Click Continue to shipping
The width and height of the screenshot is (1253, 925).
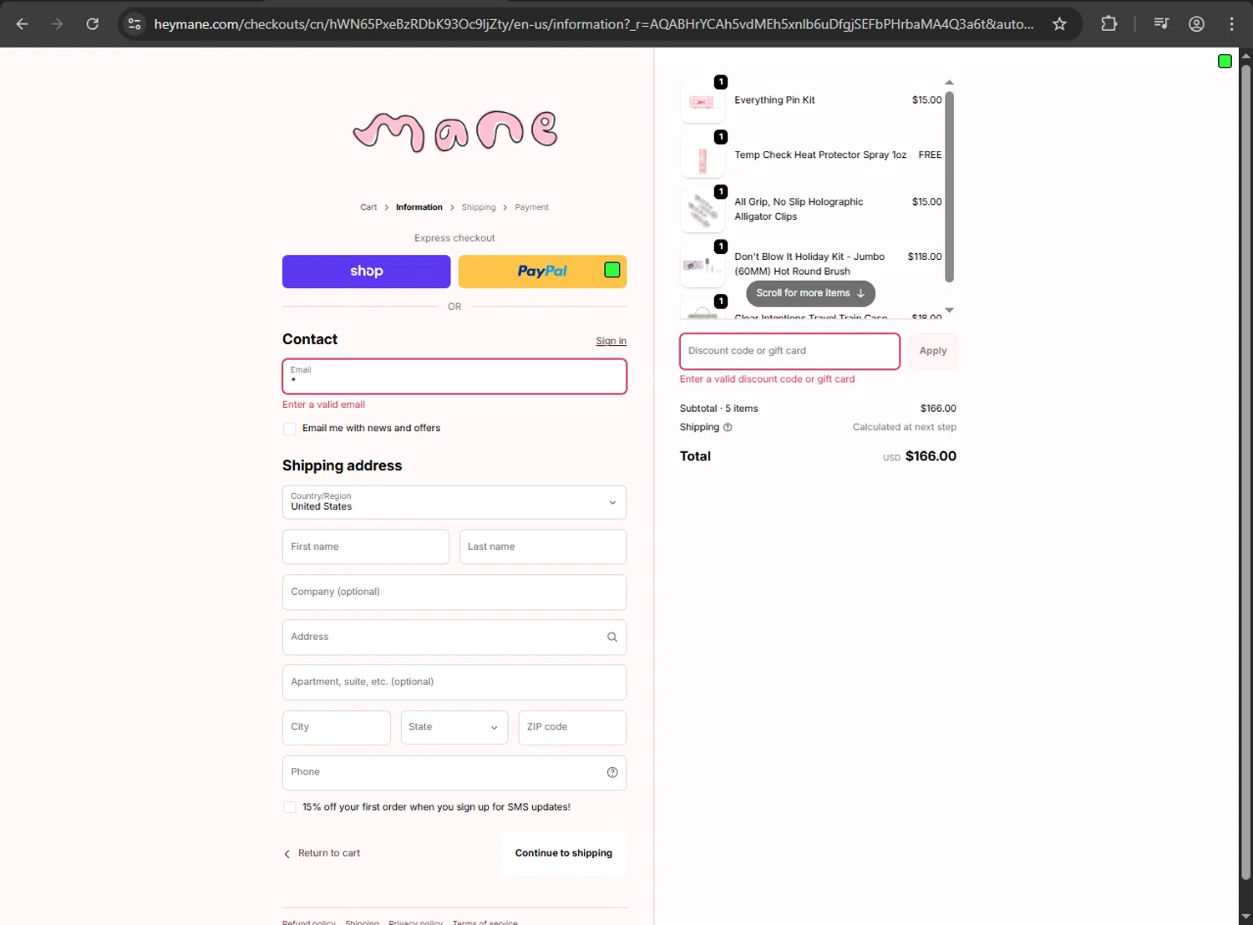pyautogui.click(x=564, y=854)
